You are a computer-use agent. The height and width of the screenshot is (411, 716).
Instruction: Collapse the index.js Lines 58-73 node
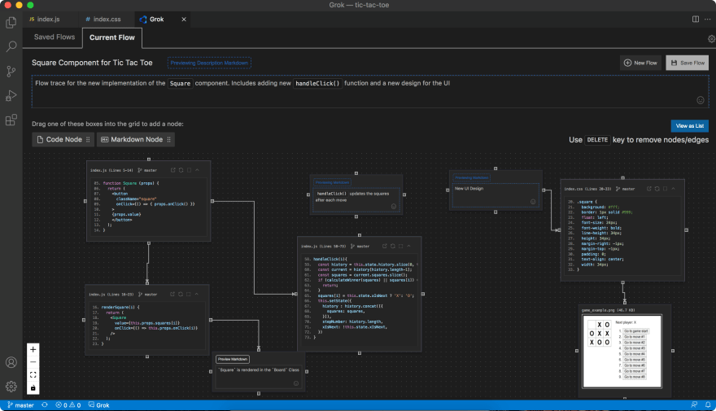(408, 246)
